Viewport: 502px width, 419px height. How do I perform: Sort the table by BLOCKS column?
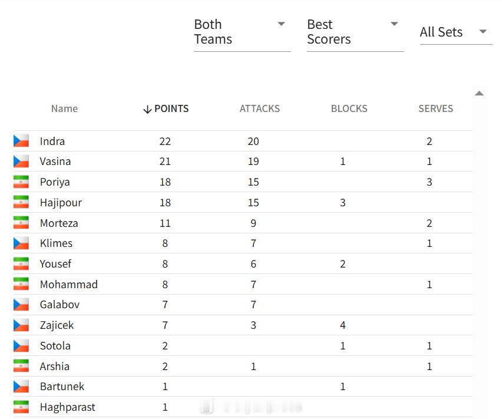coord(349,108)
